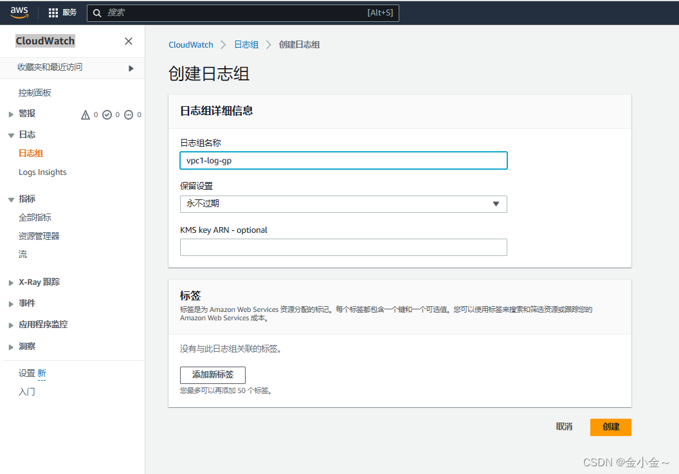Click the search magnifier icon
Screen dimensions: 679x474
pyautogui.click(x=98, y=13)
